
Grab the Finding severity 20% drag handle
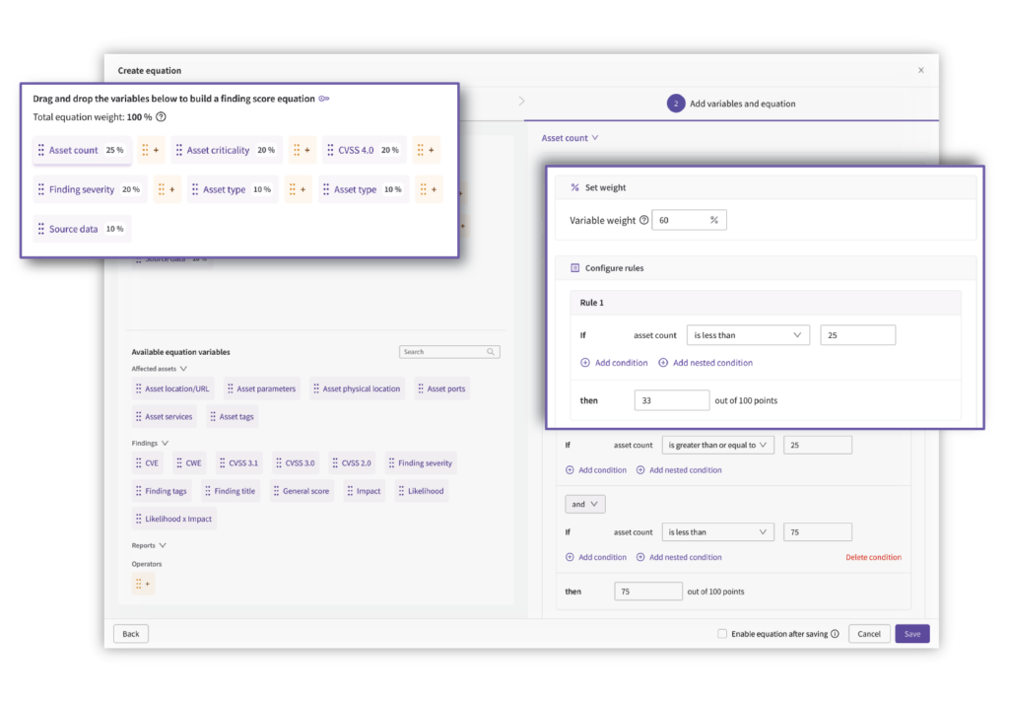click(41, 189)
